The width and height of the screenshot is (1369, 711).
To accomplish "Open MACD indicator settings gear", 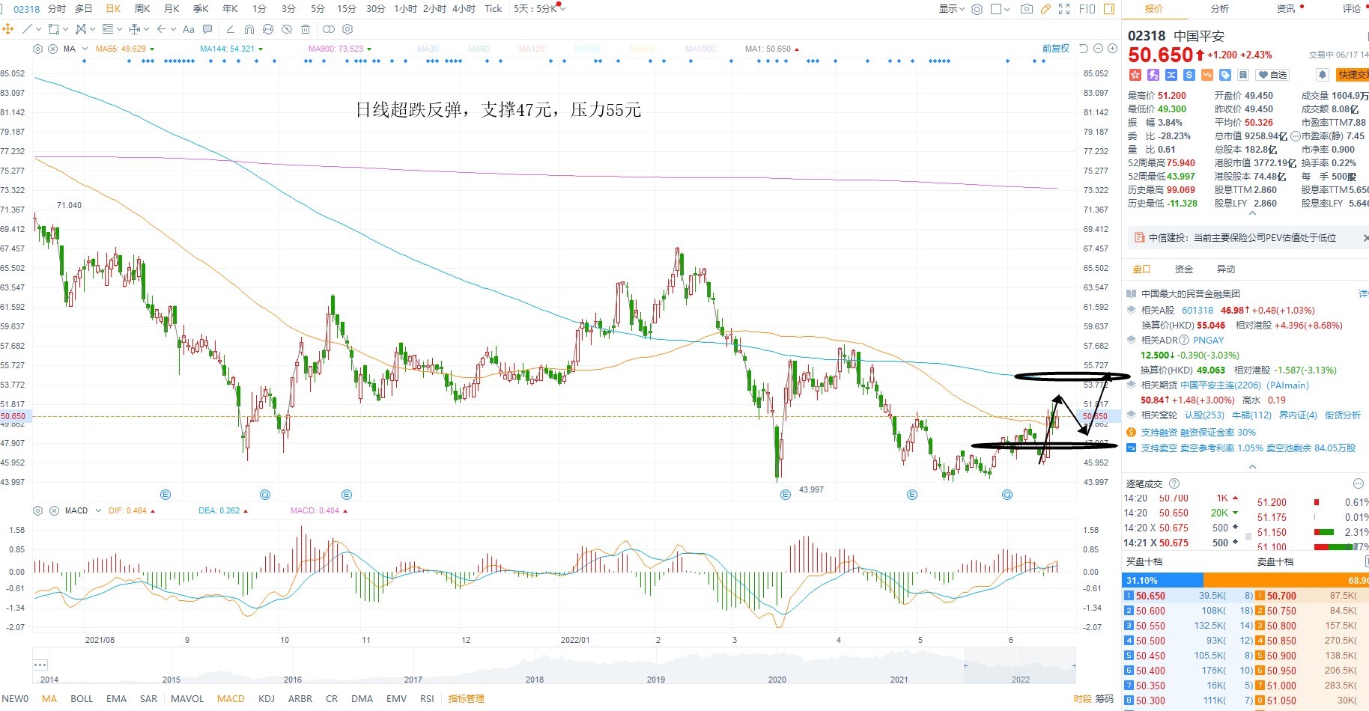I will click(x=37, y=510).
